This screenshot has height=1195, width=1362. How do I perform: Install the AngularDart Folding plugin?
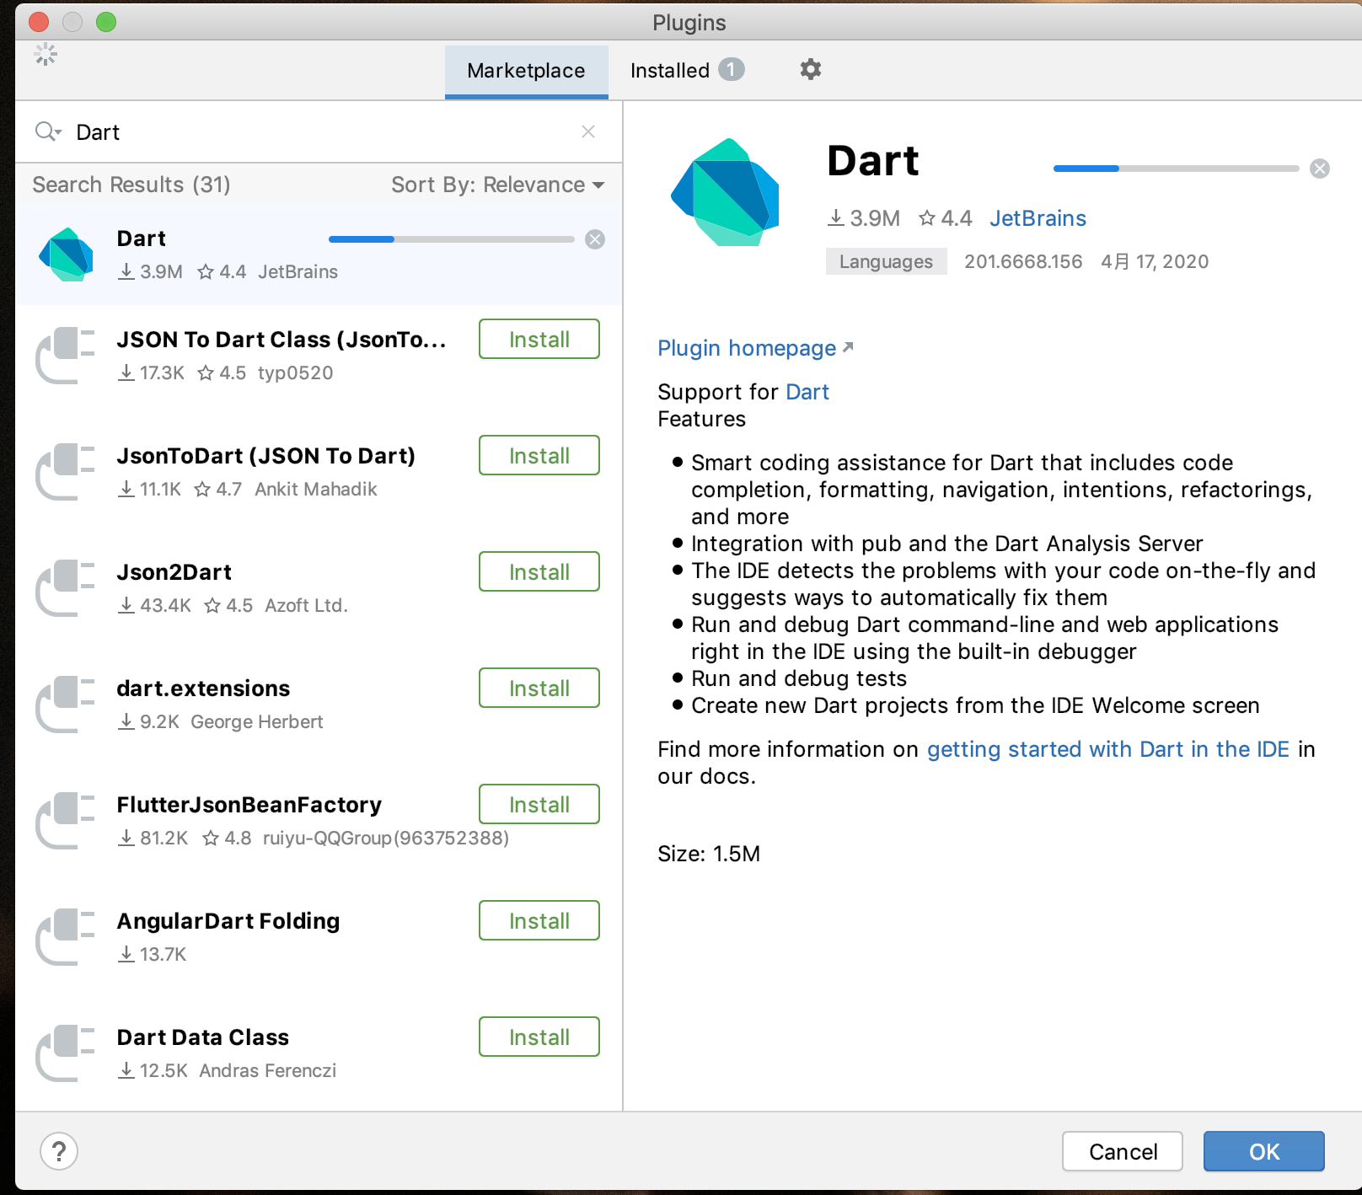[x=539, y=920]
